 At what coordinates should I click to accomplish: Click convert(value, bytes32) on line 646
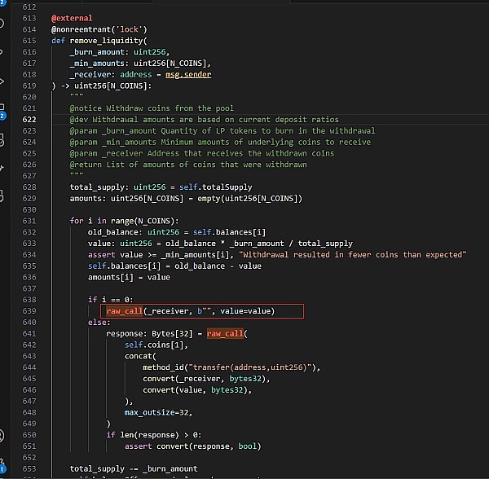[196, 390]
